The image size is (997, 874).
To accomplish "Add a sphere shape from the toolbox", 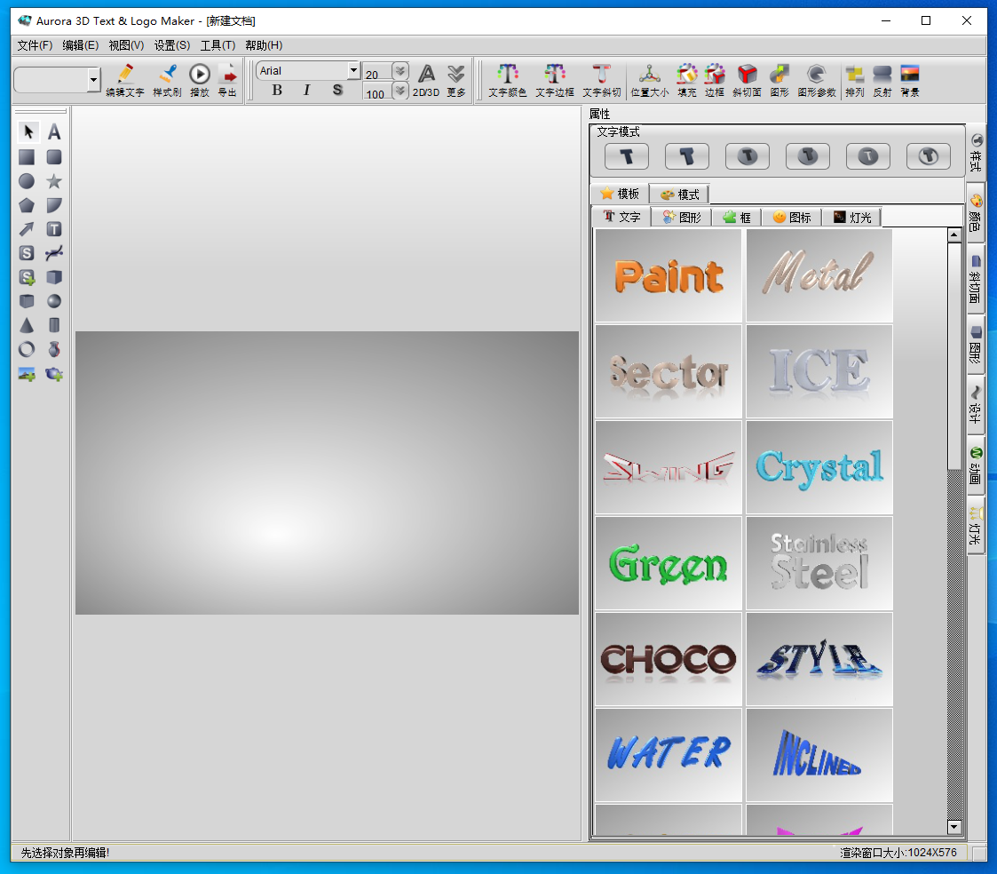I will 54,301.
